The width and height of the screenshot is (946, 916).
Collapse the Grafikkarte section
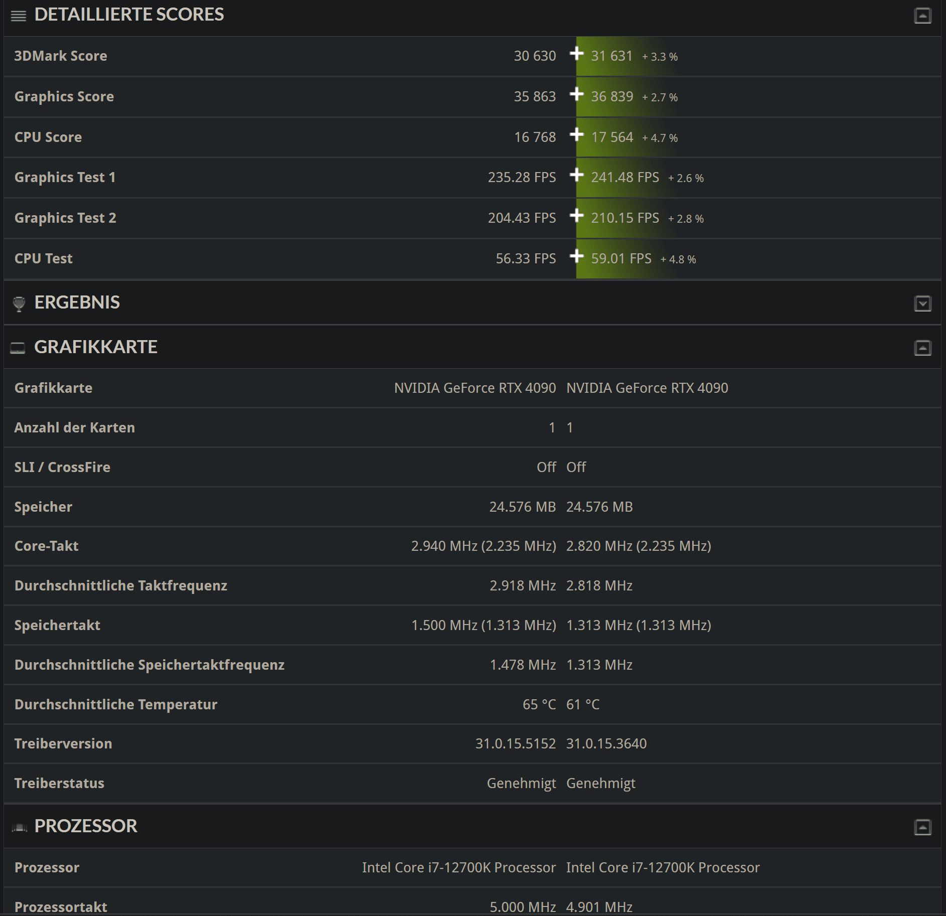pyautogui.click(x=922, y=348)
